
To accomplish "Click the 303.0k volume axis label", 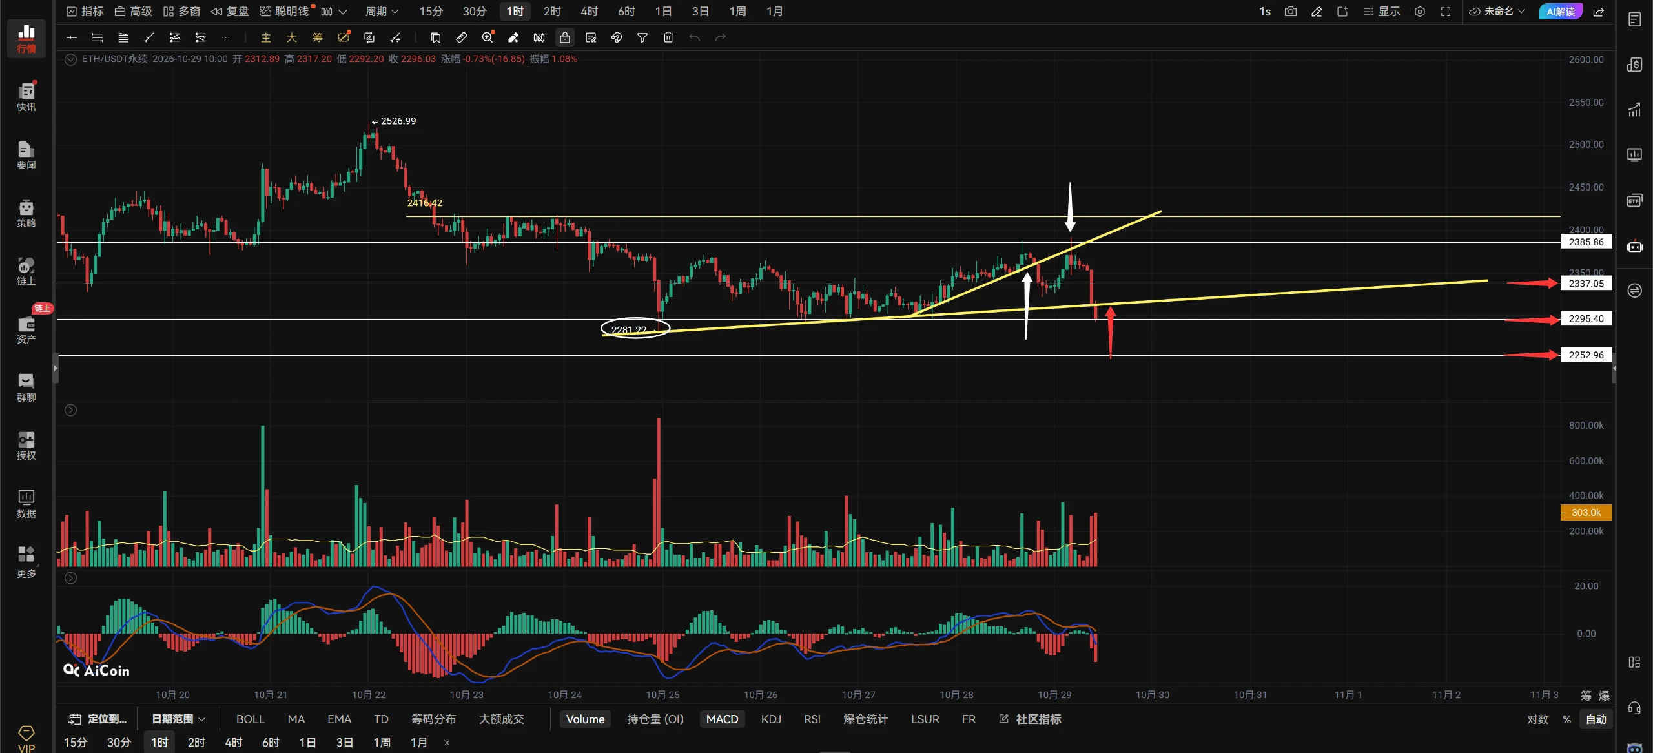I will tap(1586, 512).
